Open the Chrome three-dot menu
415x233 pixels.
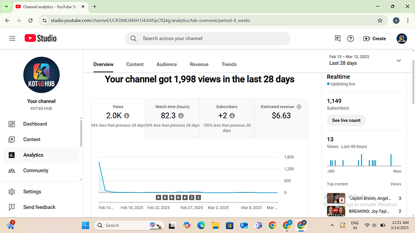pos(408,20)
